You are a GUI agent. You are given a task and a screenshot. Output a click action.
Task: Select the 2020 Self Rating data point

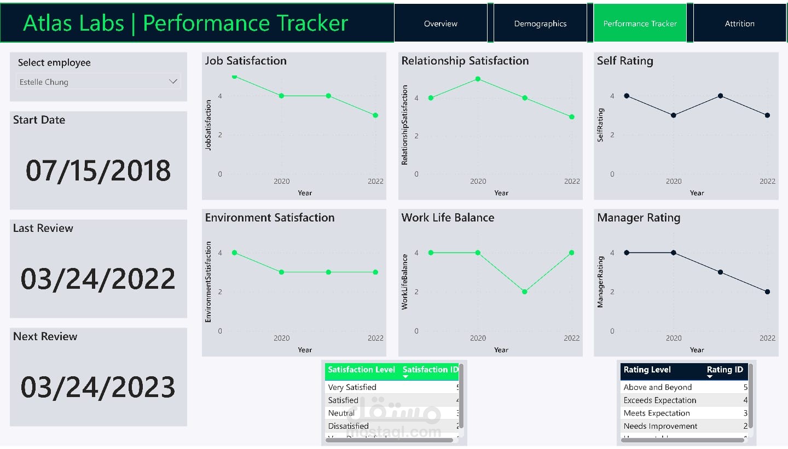674,115
